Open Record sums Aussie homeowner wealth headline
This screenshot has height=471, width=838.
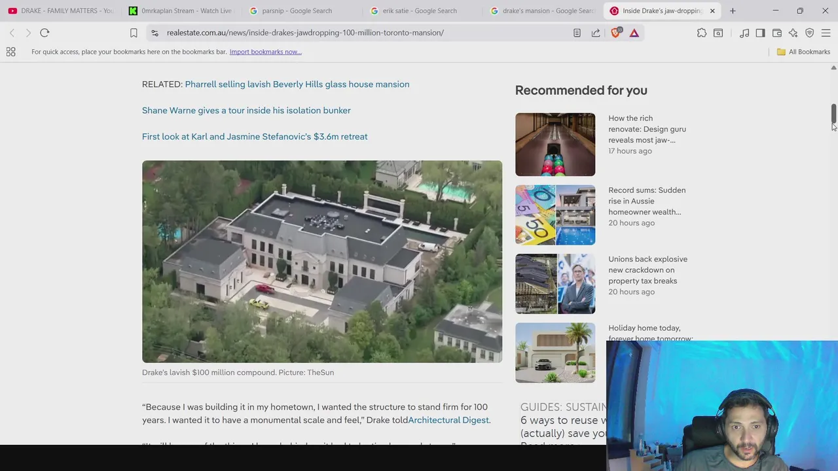(x=647, y=201)
